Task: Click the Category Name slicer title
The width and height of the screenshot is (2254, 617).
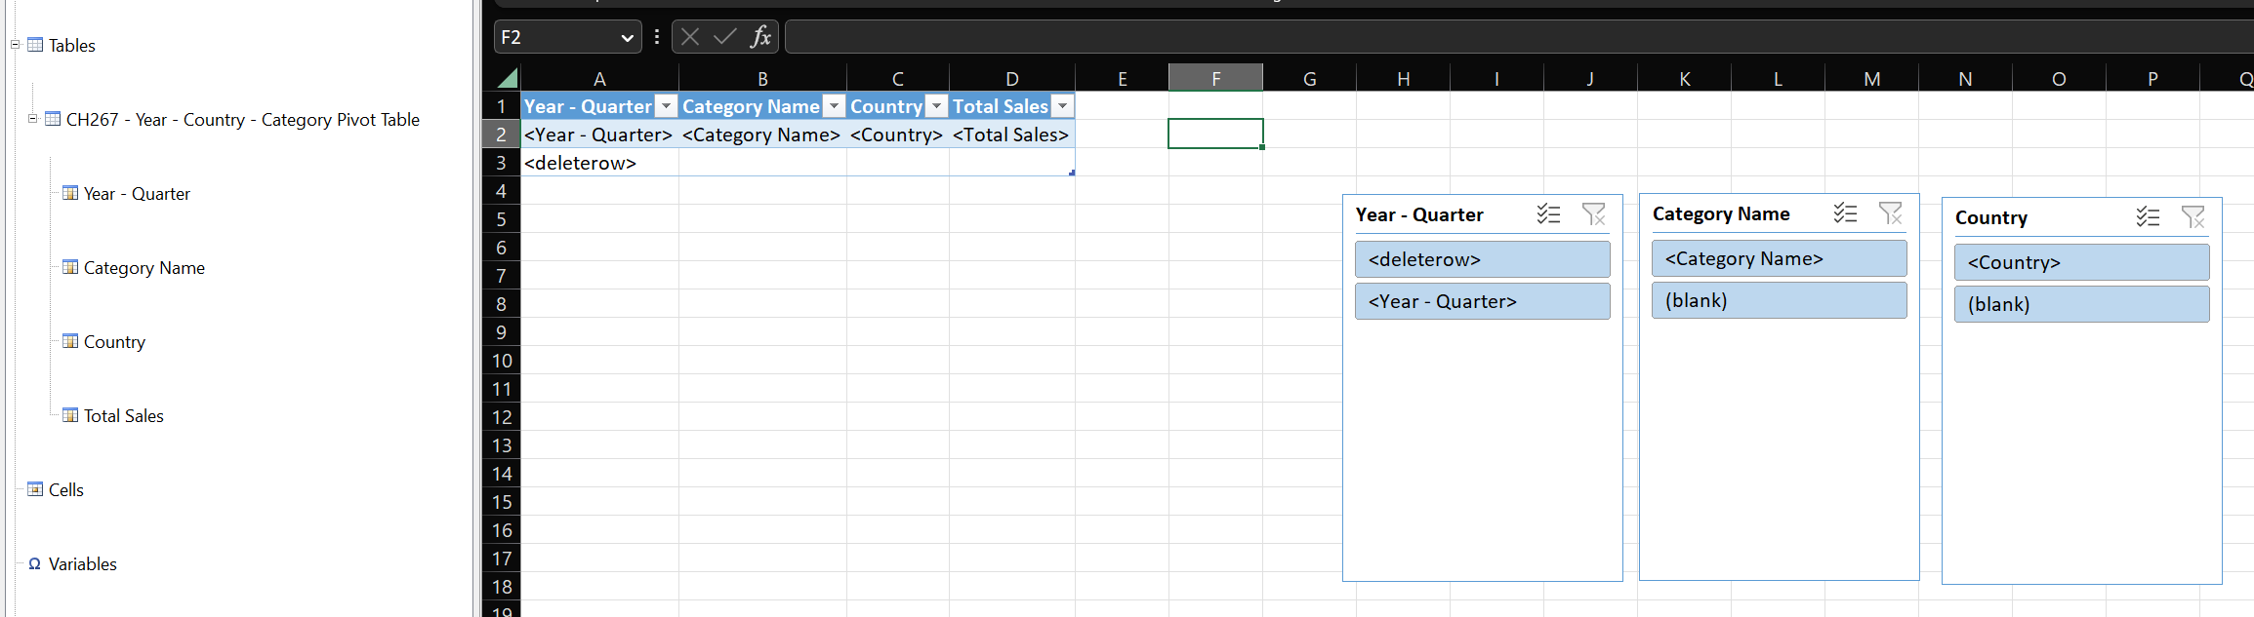Action: pyautogui.click(x=1721, y=213)
